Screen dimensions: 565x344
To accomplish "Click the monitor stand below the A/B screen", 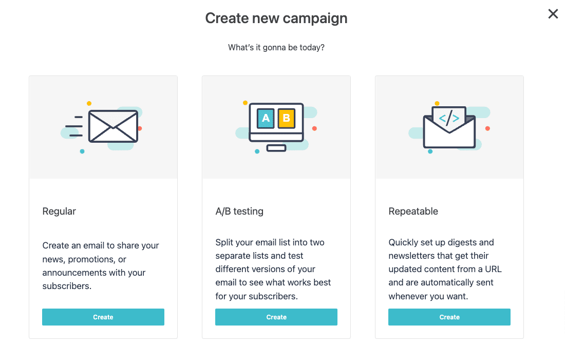I will tap(276, 148).
